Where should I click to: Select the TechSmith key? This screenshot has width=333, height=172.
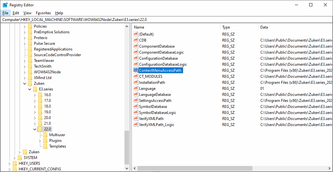click(43, 66)
